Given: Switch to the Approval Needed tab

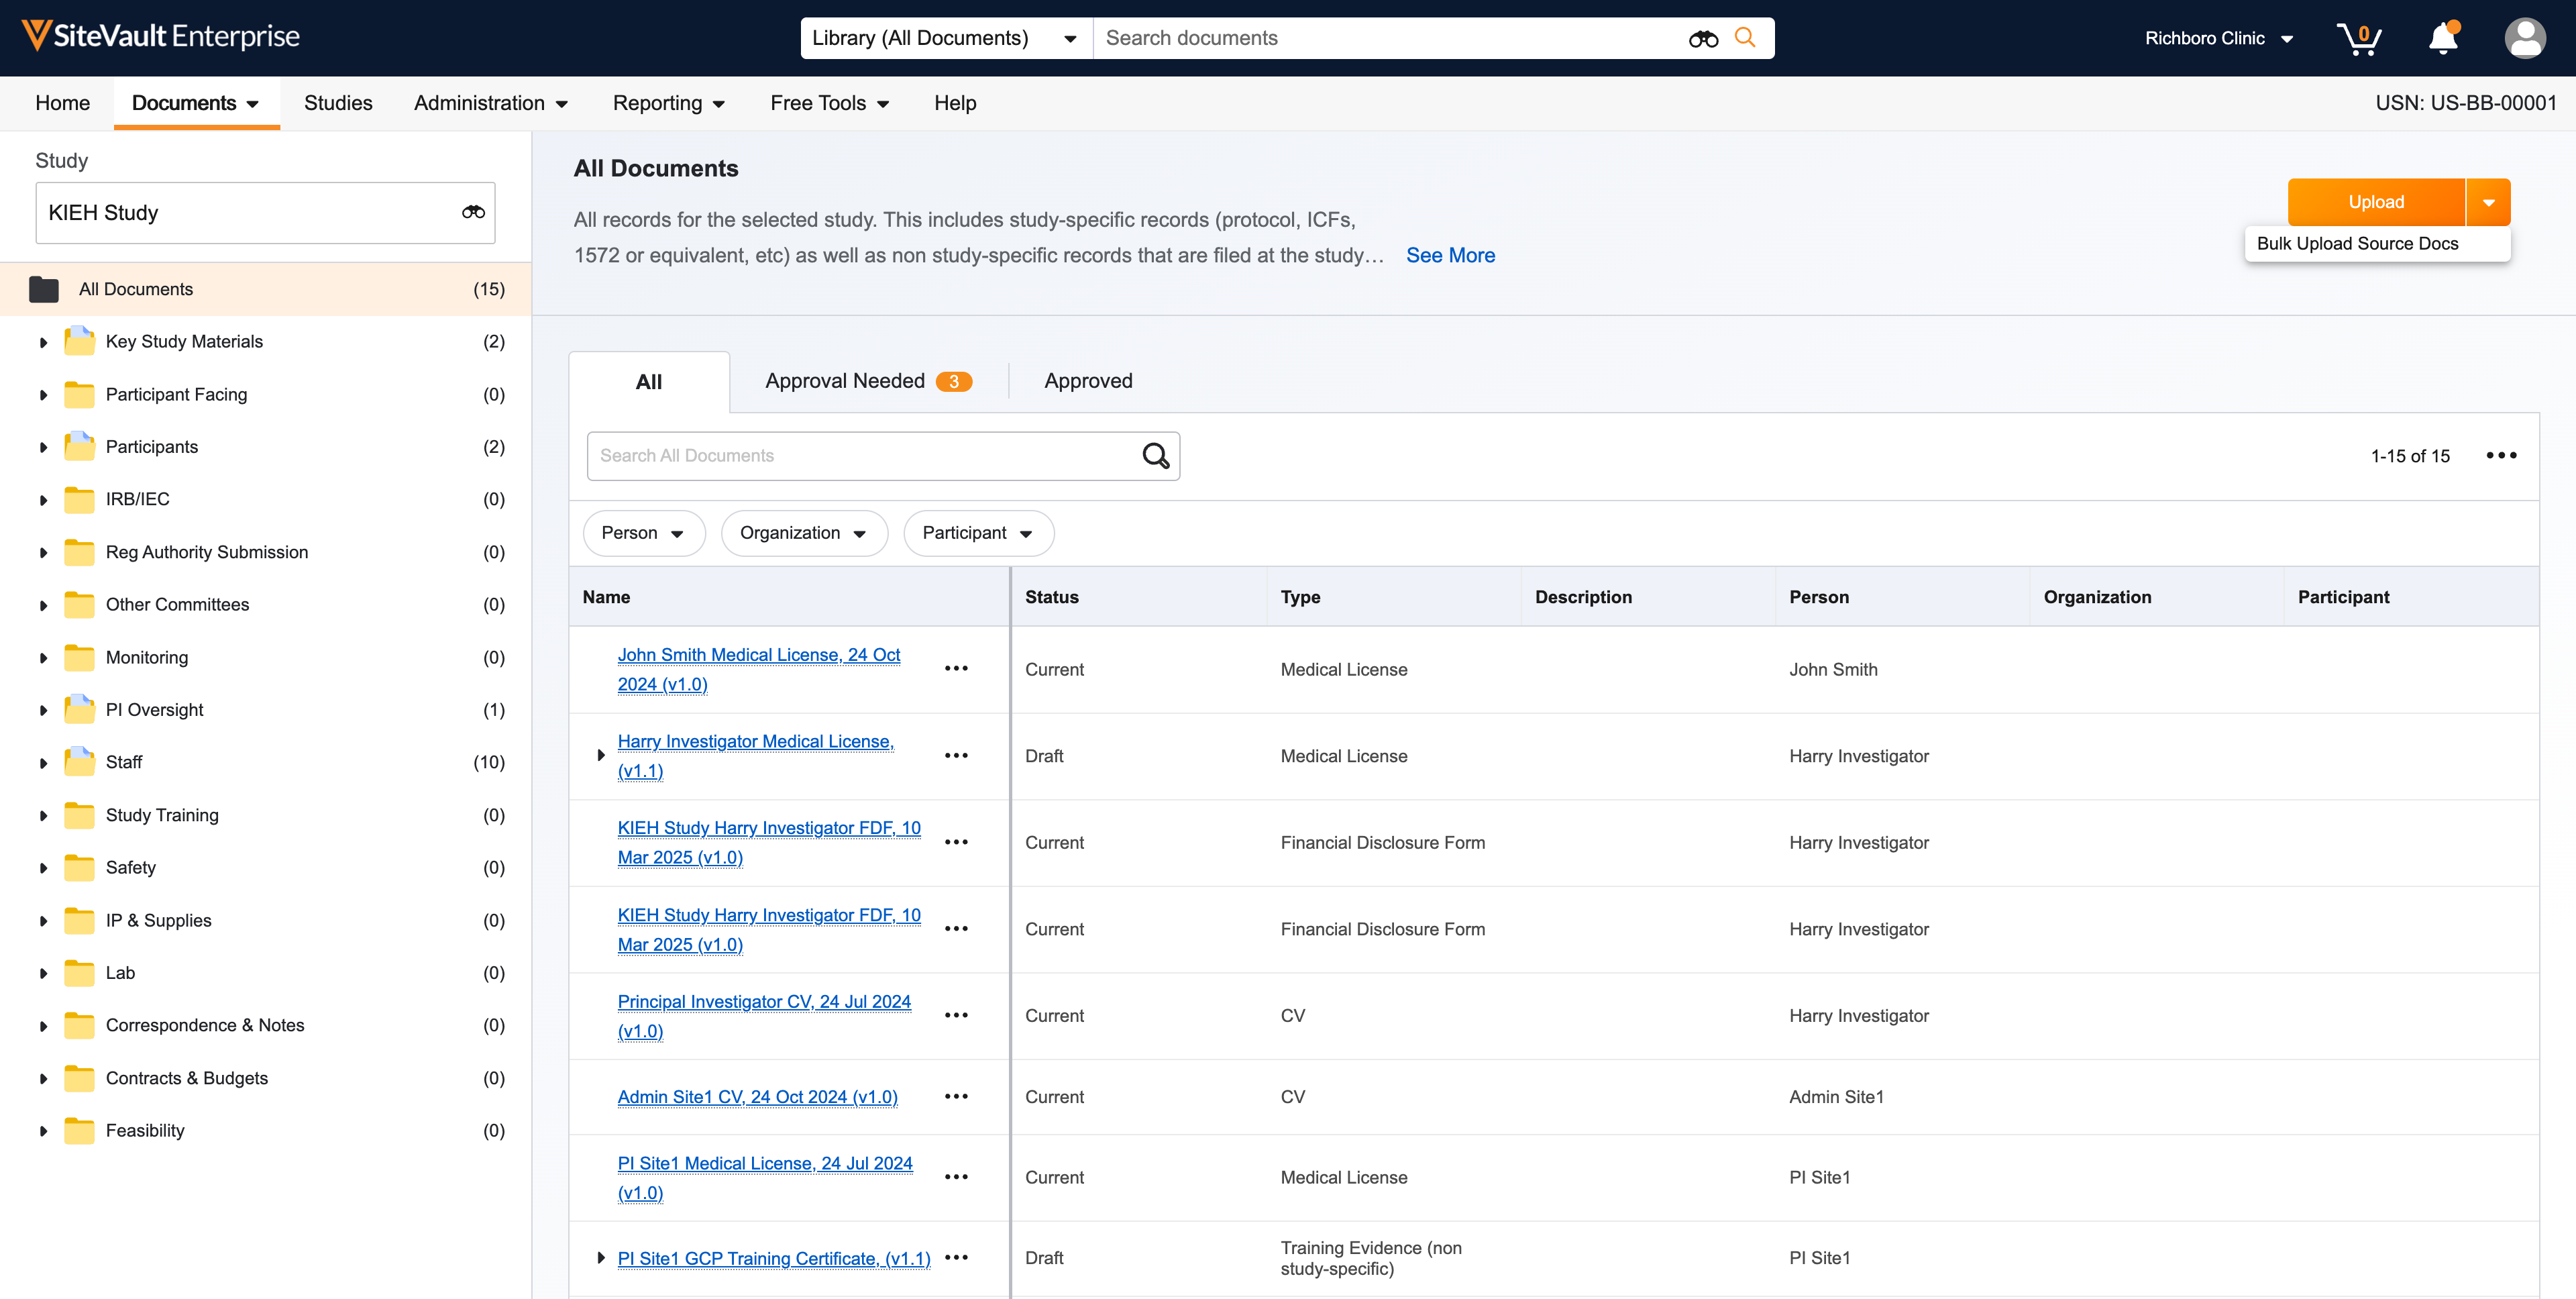Looking at the screenshot, I should tap(867, 381).
